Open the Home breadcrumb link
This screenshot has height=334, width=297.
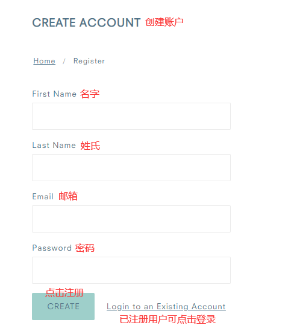click(x=44, y=61)
